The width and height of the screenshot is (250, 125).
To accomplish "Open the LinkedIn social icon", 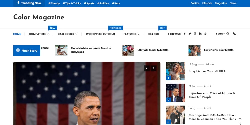I will pyautogui.click(x=200, y=34).
